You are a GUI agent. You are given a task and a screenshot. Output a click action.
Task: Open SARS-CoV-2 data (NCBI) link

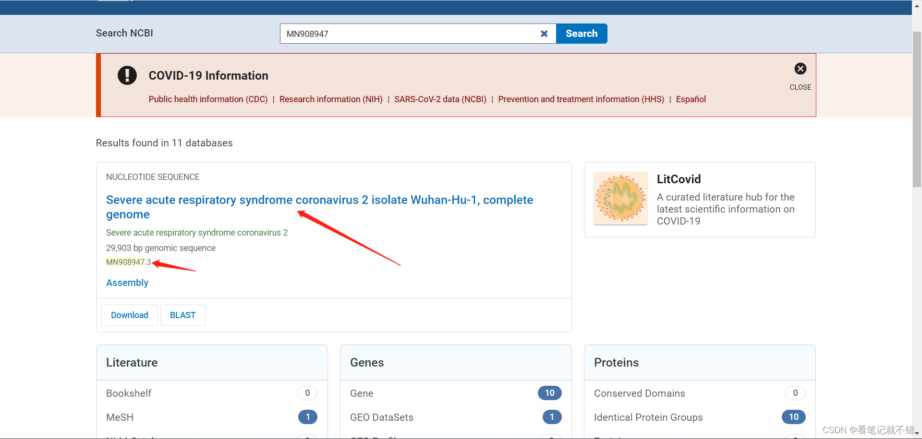pyautogui.click(x=440, y=99)
